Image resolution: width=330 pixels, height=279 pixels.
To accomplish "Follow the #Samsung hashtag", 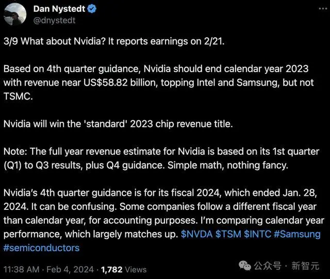I will coord(297,234).
